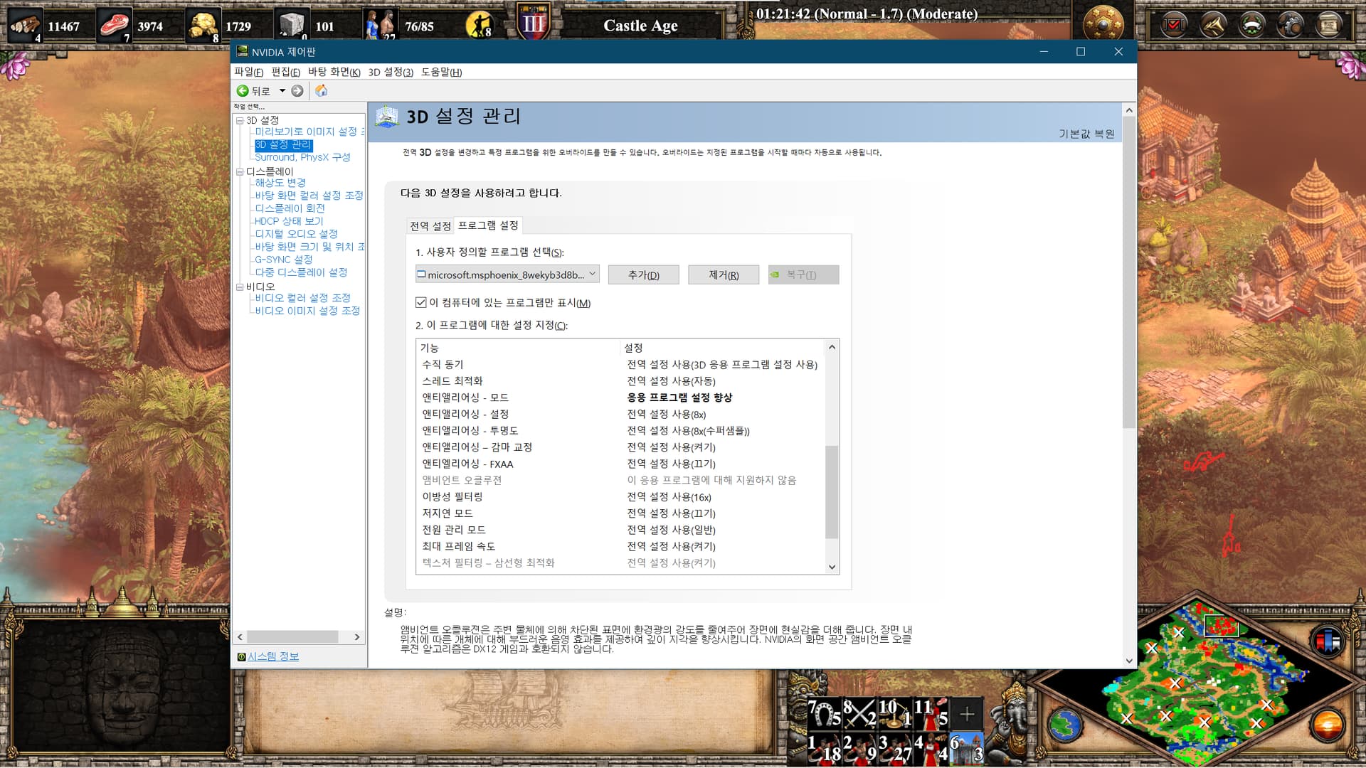Image resolution: width=1366 pixels, height=768 pixels.
Task: Click left pane horizontal scrollbar right arrow
Action: (357, 637)
